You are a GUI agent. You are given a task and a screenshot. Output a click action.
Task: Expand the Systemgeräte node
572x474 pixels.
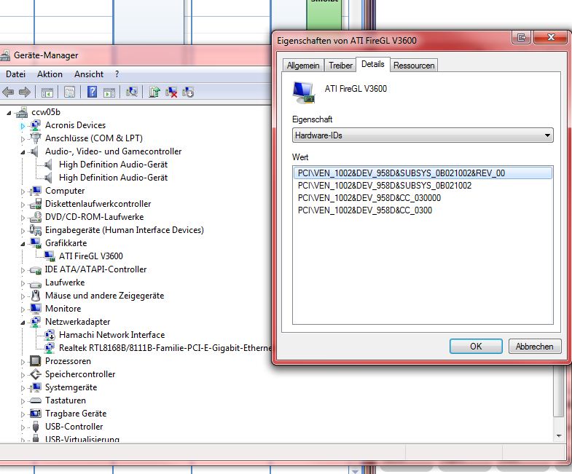[x=23, y=388]
